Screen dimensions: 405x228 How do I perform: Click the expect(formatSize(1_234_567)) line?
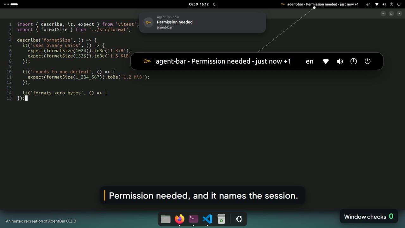click(89, 77)
